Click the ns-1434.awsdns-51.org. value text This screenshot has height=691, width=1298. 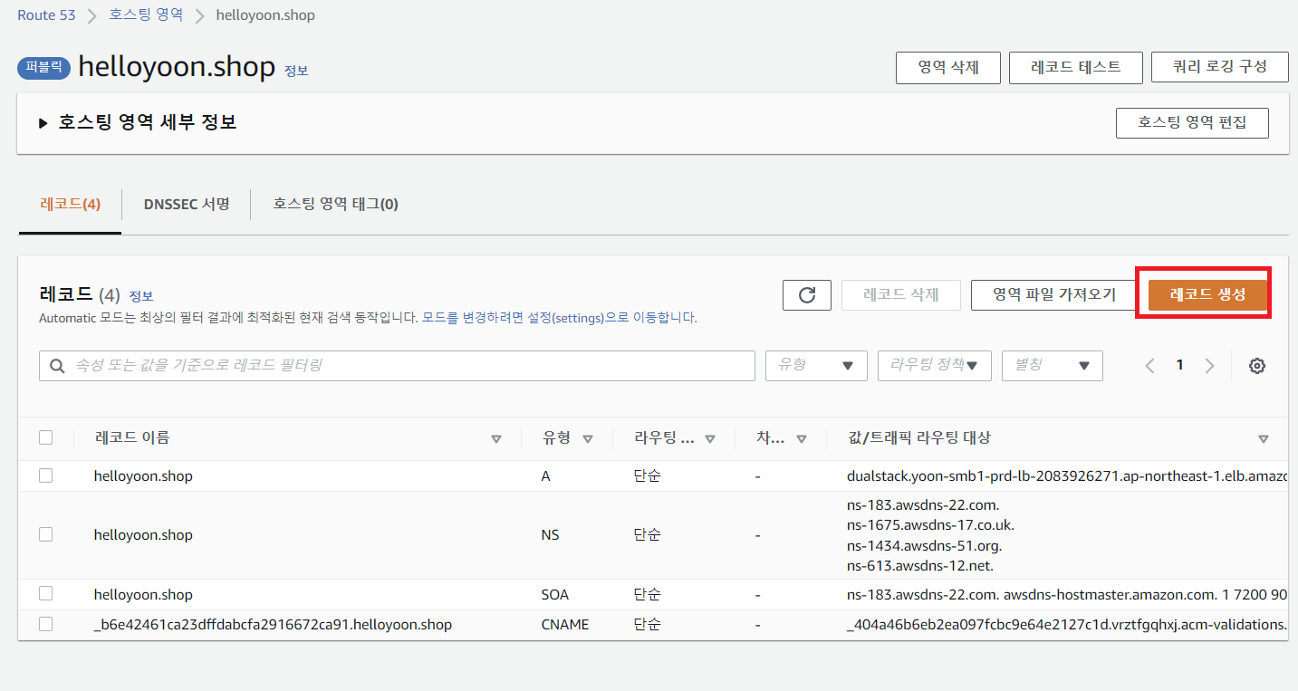tap(924, 545)
